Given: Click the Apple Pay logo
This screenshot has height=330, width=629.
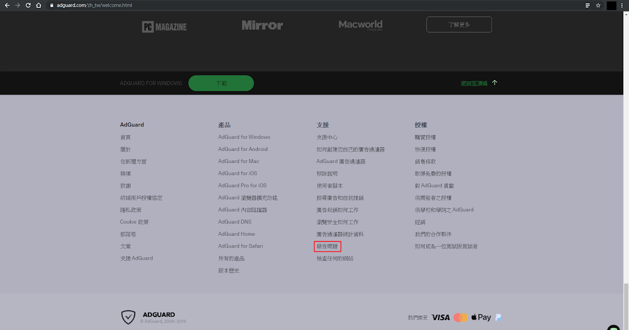Looking at the screenshot, I should [x=481, y=317].
